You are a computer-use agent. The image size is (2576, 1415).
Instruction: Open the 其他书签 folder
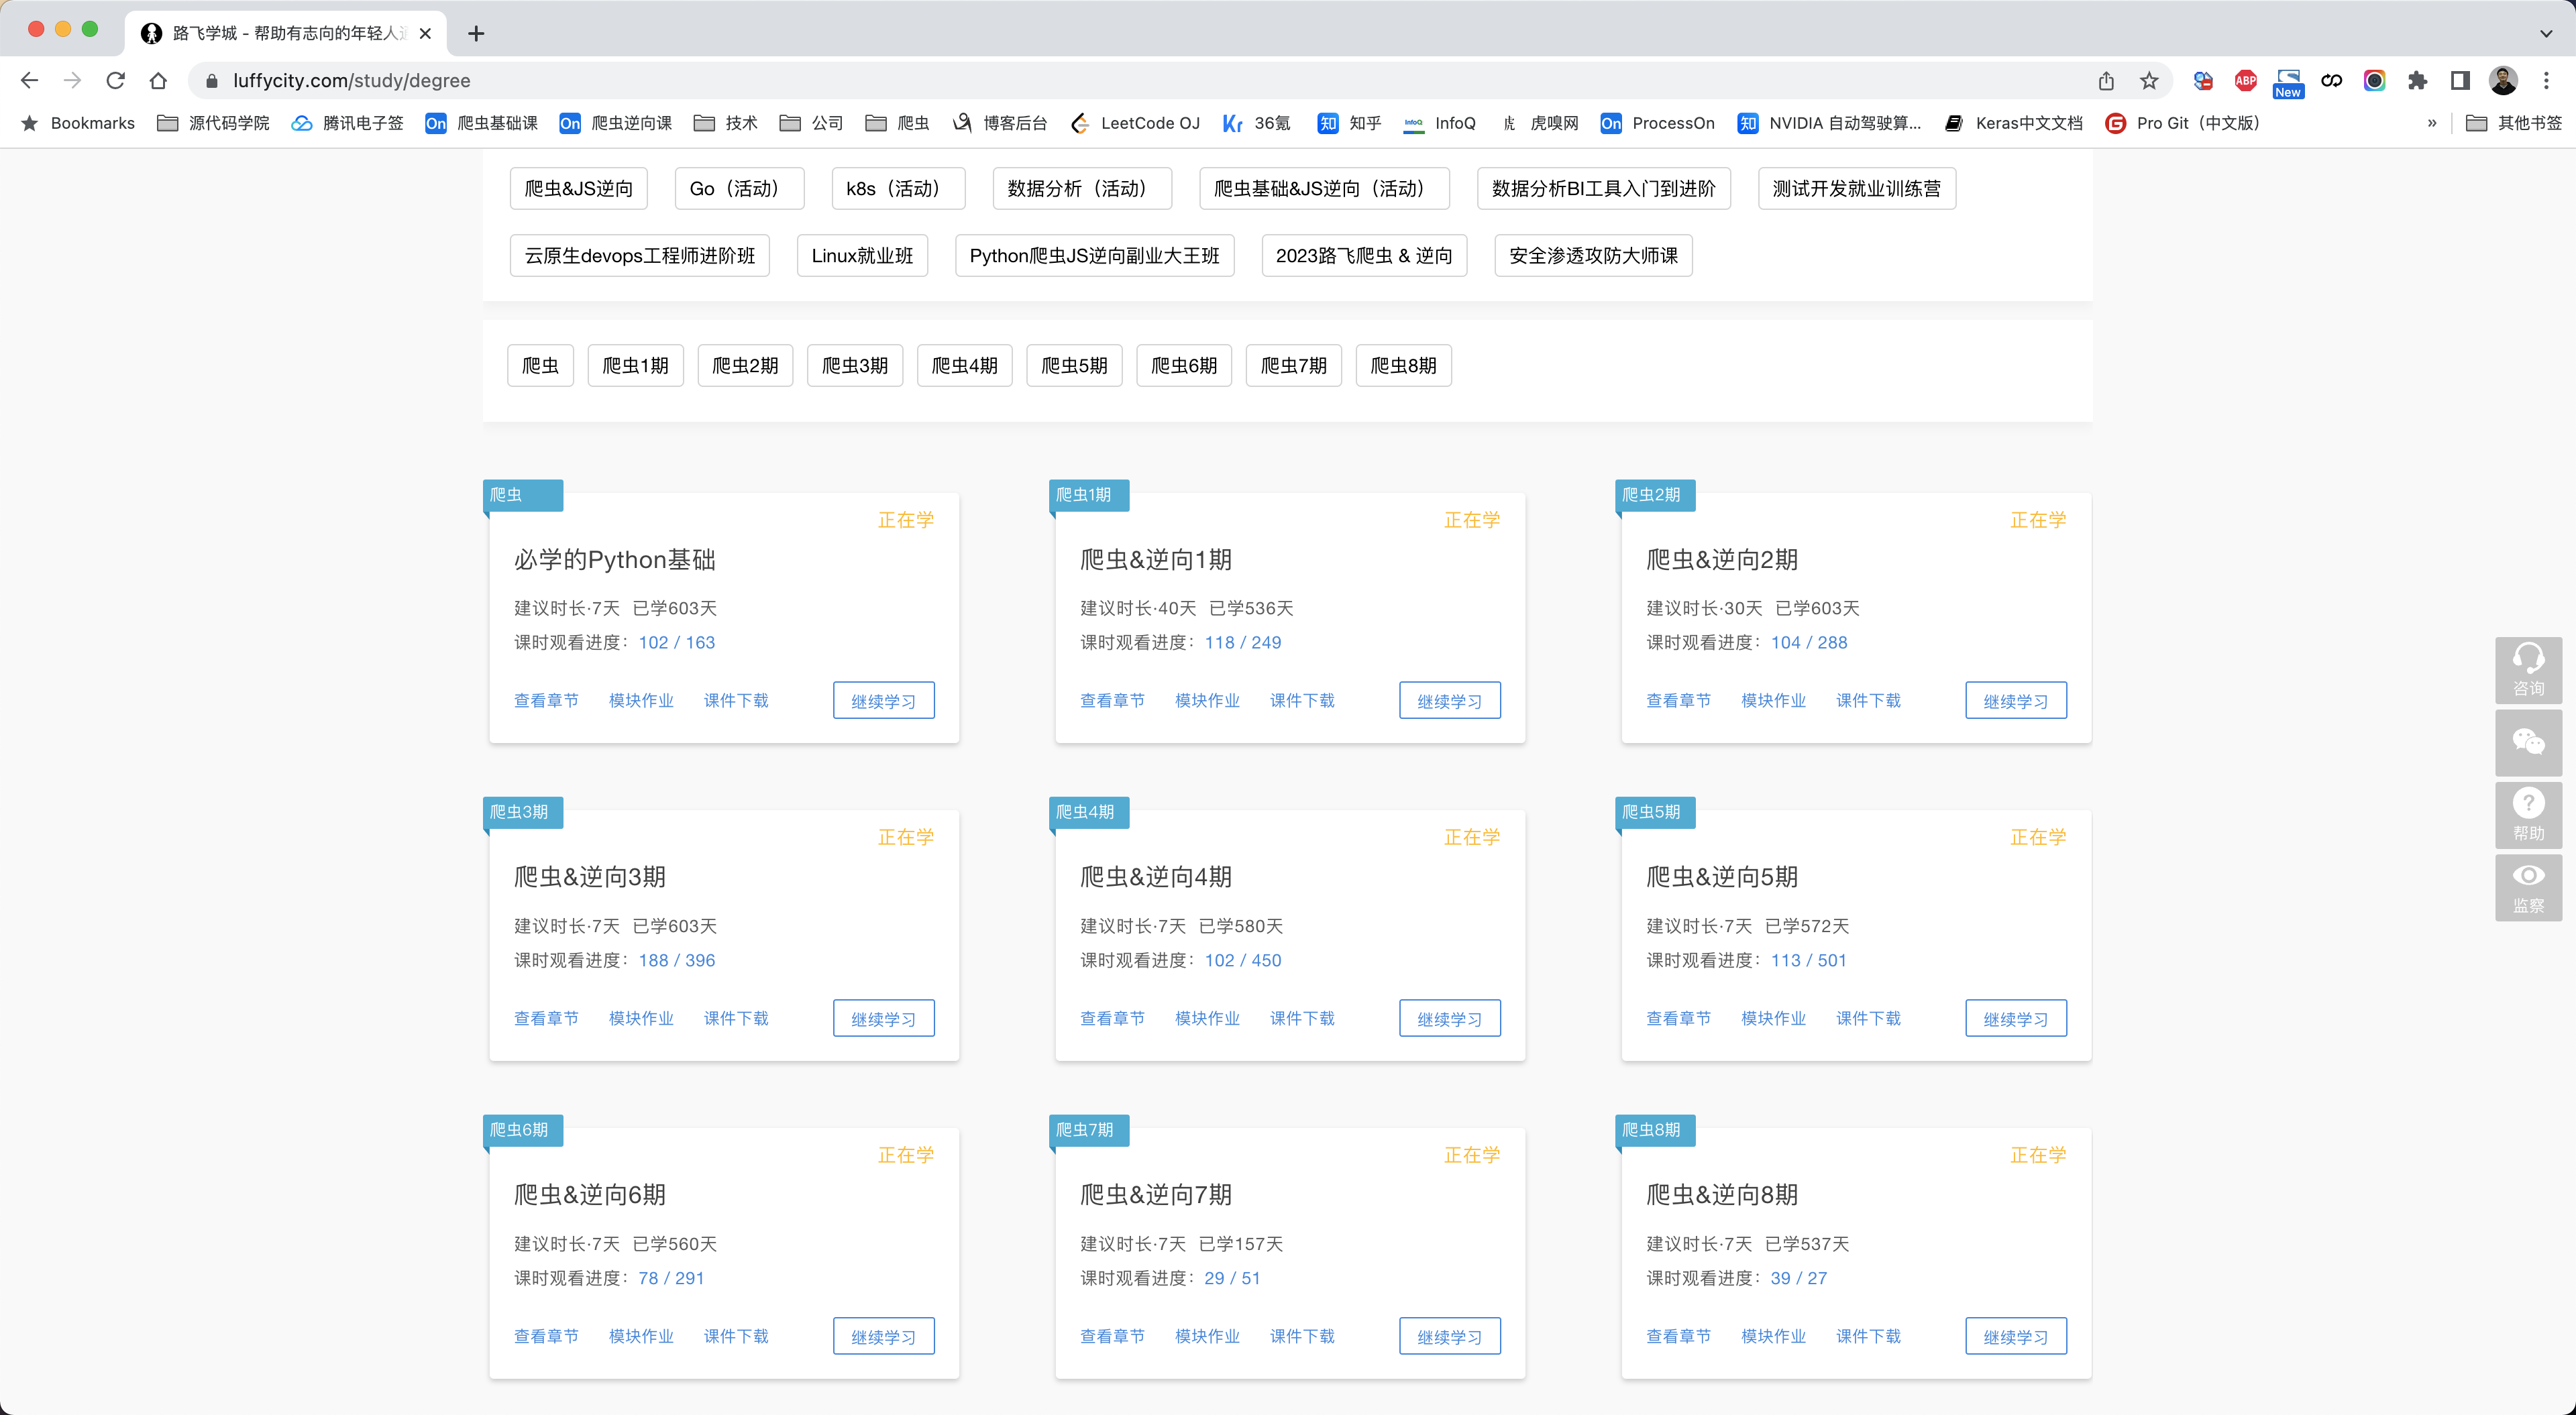[x=2514, y=123]
